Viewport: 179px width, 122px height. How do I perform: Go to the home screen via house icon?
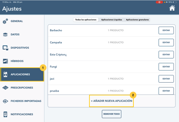click(x=172, y=8)
